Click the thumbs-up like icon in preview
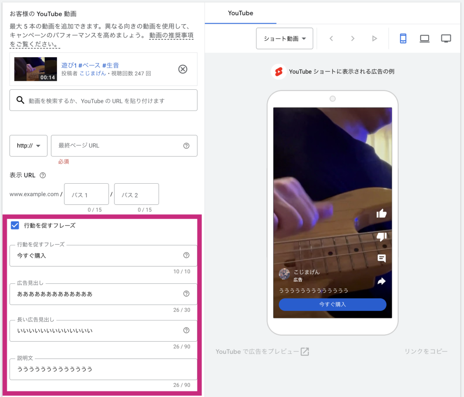This screenshot has width=464, height=397. pyautogui.click(x=382, y=213)
